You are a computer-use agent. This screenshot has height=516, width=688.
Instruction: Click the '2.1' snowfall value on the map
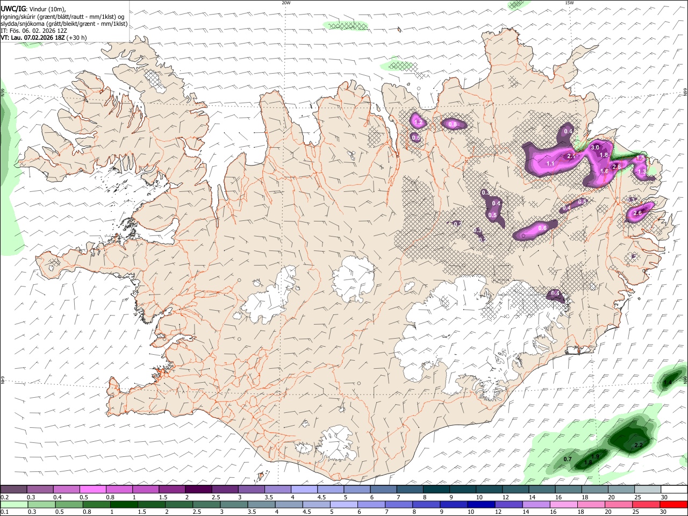click(571, 156)
